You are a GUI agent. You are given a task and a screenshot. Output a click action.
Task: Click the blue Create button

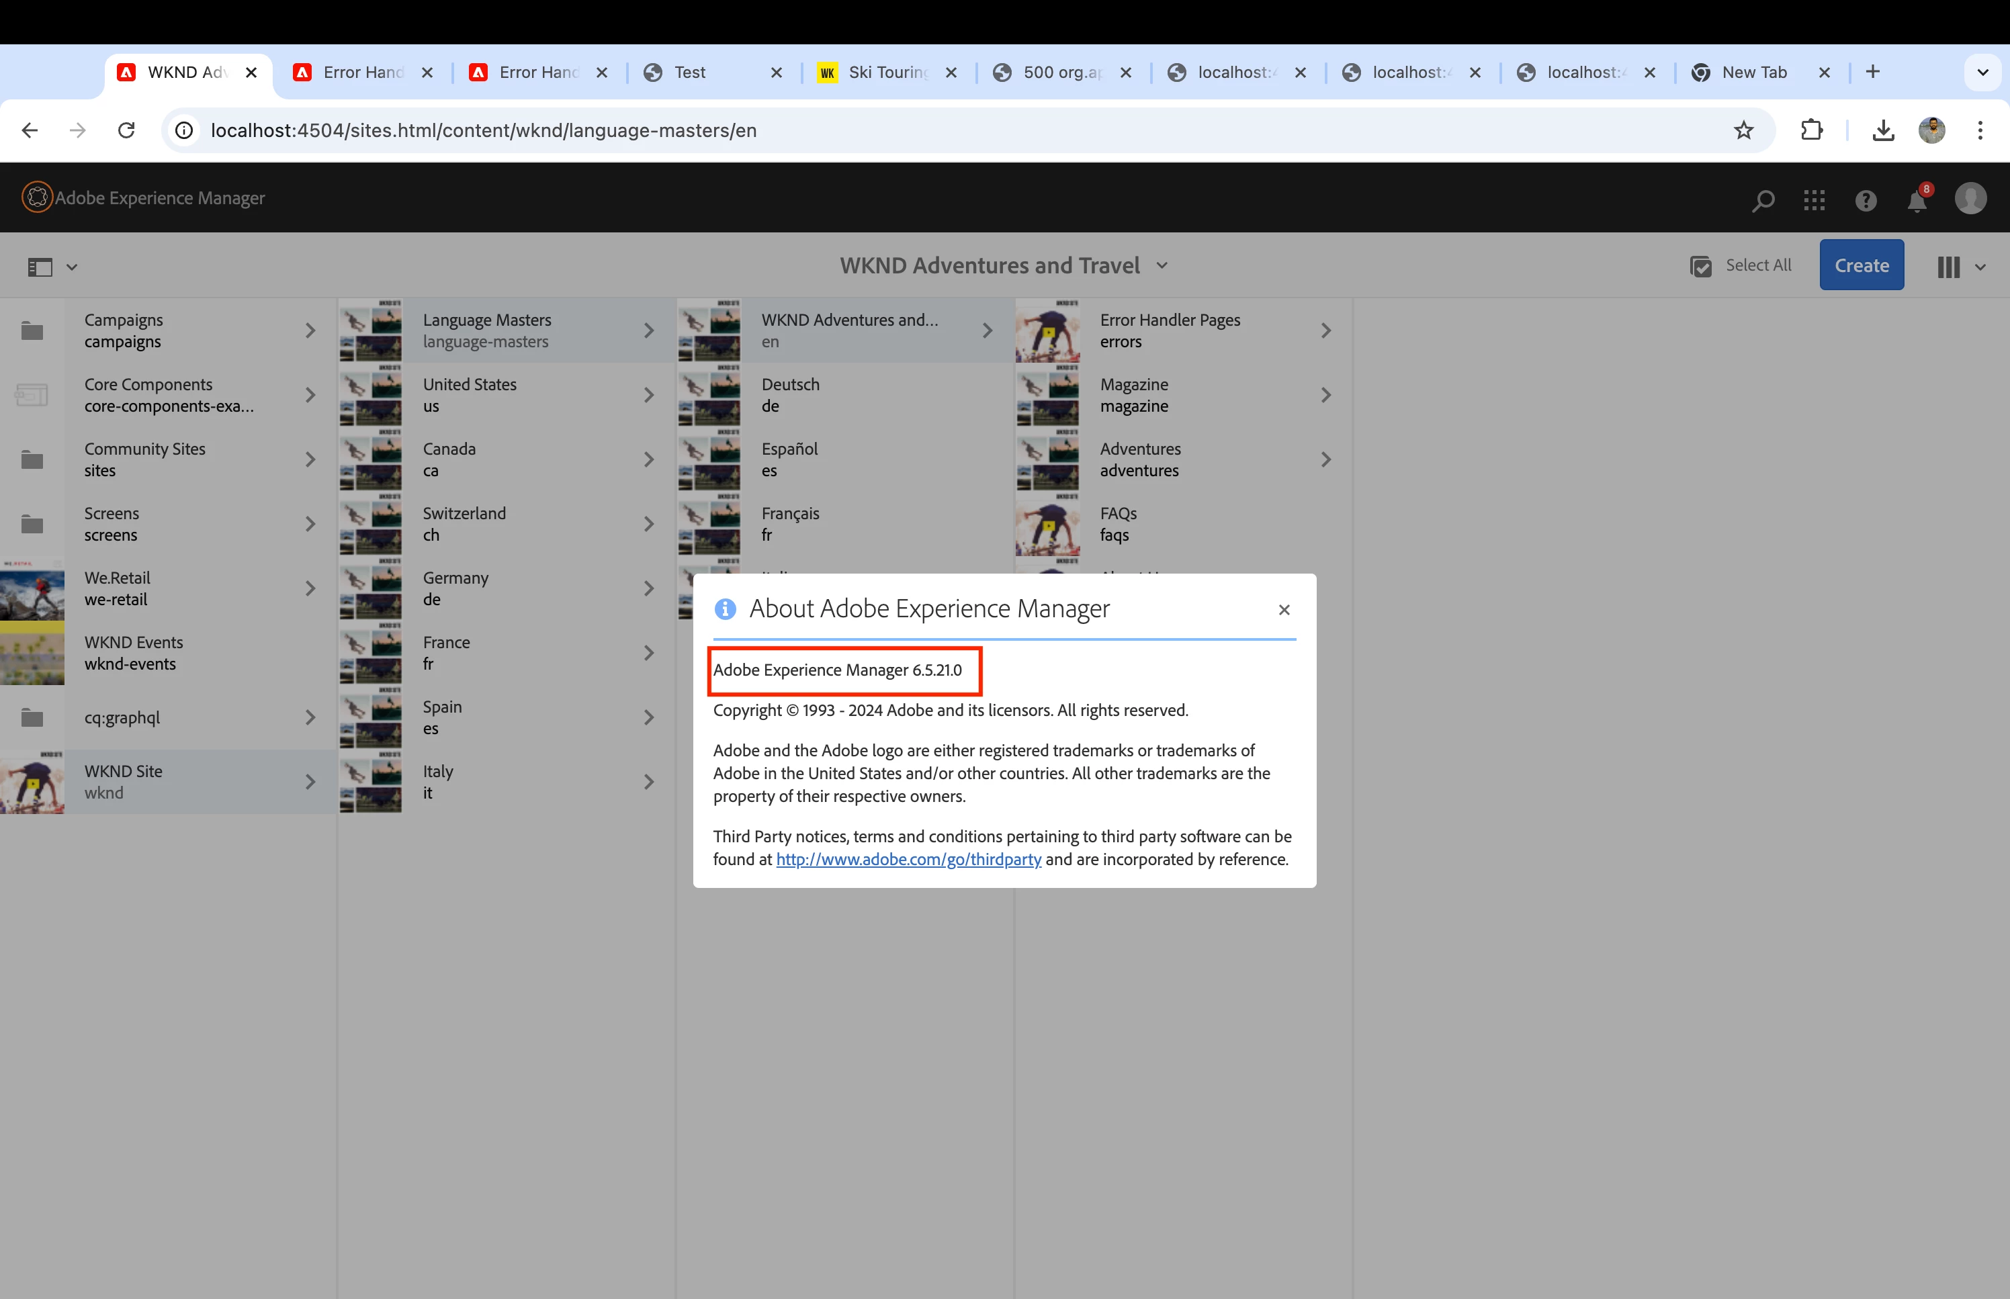pos(1862,266)
